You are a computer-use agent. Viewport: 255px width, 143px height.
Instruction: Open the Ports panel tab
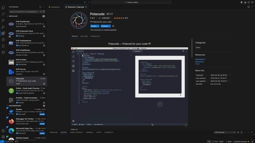[99, 132]
